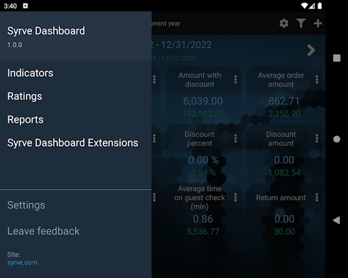Select the version number 1.0.0
Viewport: 348px width, 278px height.
click(x=15, y=45)
